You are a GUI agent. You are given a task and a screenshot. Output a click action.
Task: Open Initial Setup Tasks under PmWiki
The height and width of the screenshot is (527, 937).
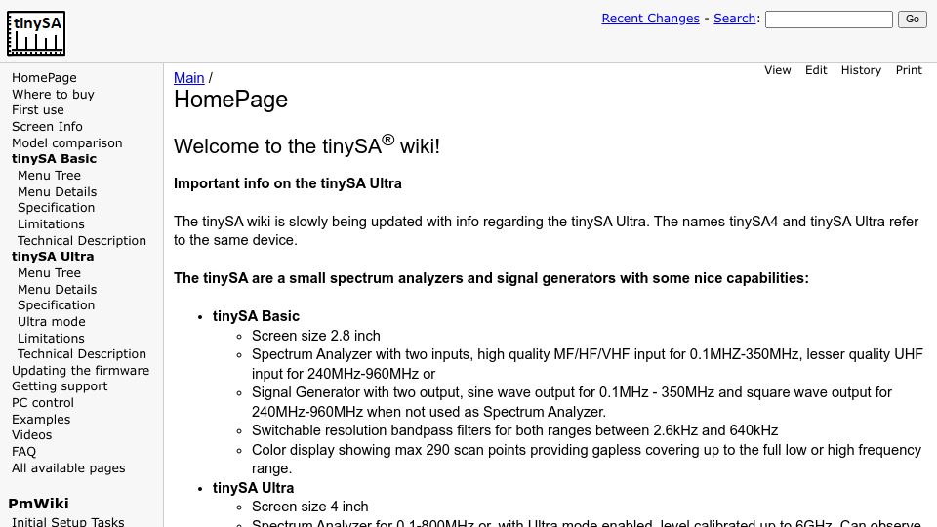click(68, 521)
